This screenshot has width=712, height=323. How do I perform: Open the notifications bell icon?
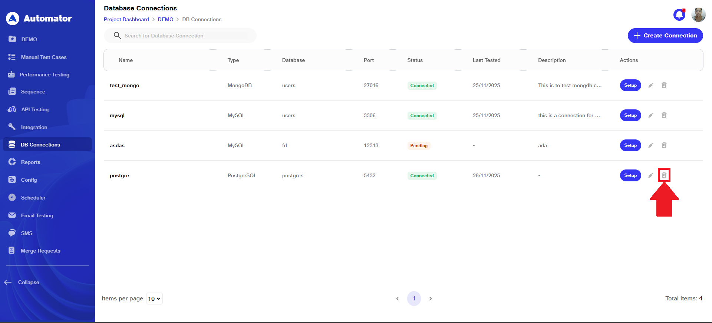click(x=679, y=15)
